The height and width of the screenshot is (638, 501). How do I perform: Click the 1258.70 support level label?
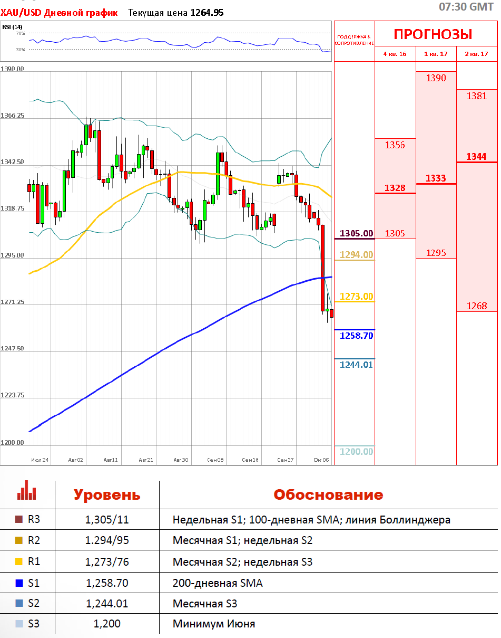click(x=356, y=336)
